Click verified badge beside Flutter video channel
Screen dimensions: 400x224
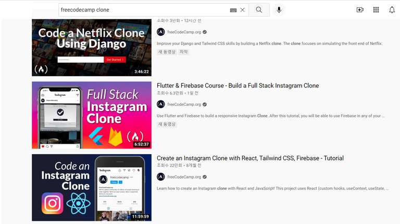coord(205,104)
